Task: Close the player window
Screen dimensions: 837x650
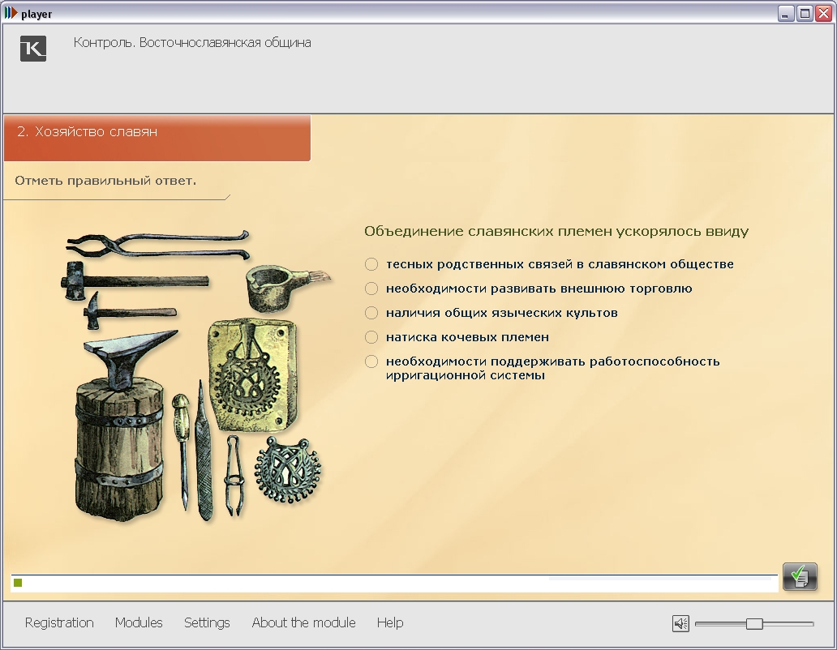Action: click(824, 13)
